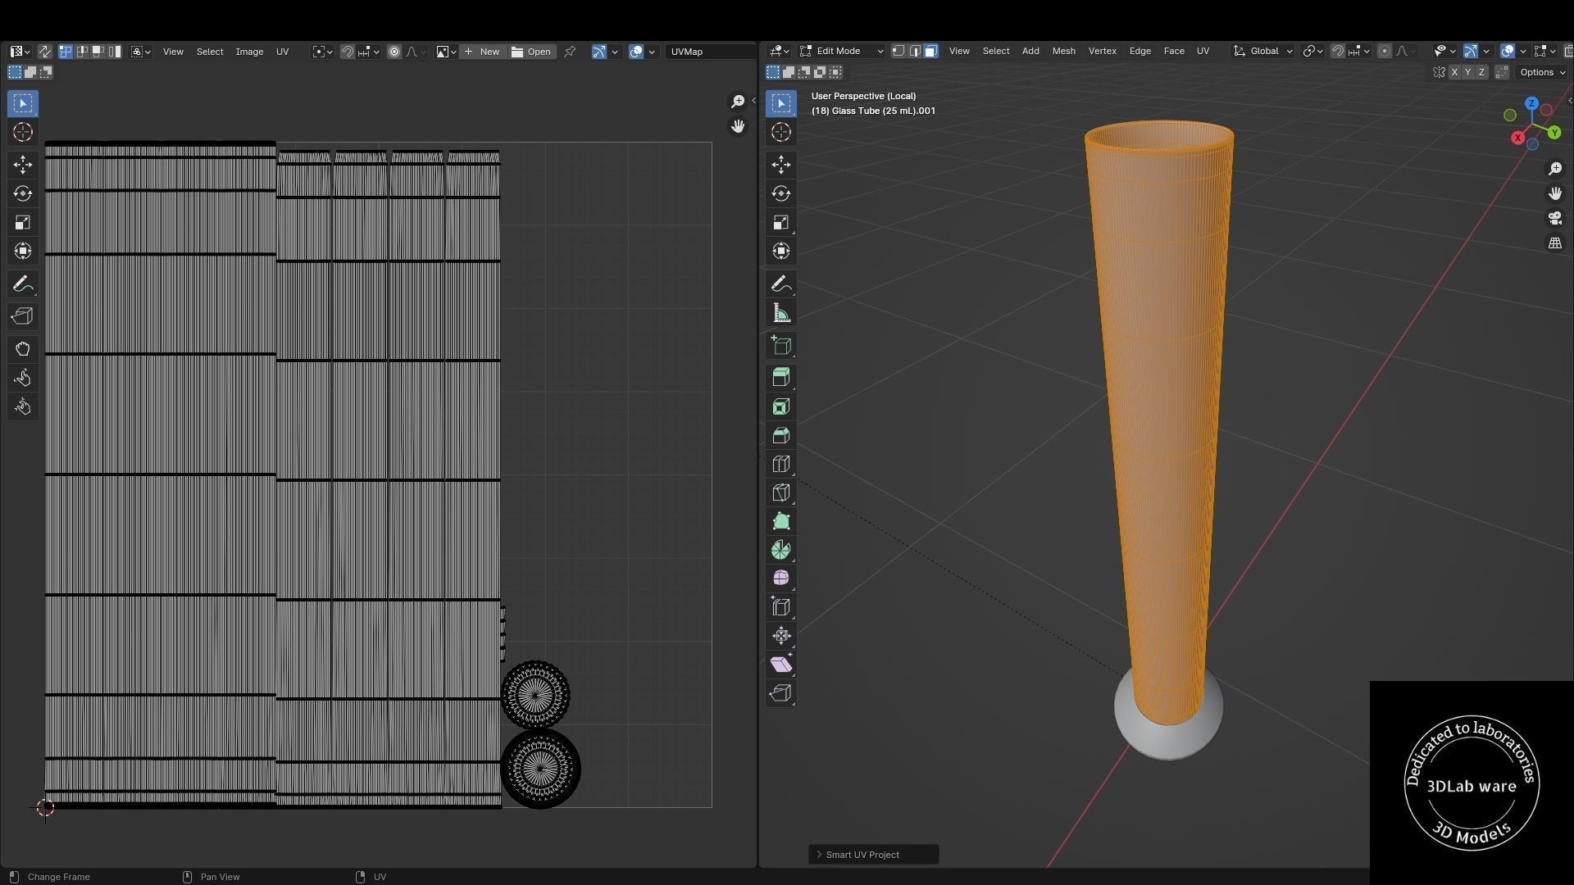Toggle pin image in UV editor
Image resolution: width=1574 pixels, height=885 pixels.
[570, 52]
